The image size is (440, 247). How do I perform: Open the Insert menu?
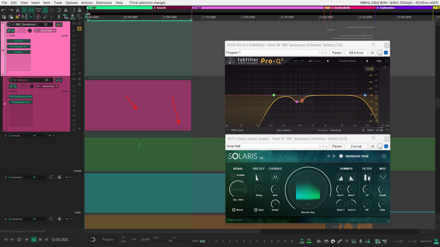click(36, 3)
